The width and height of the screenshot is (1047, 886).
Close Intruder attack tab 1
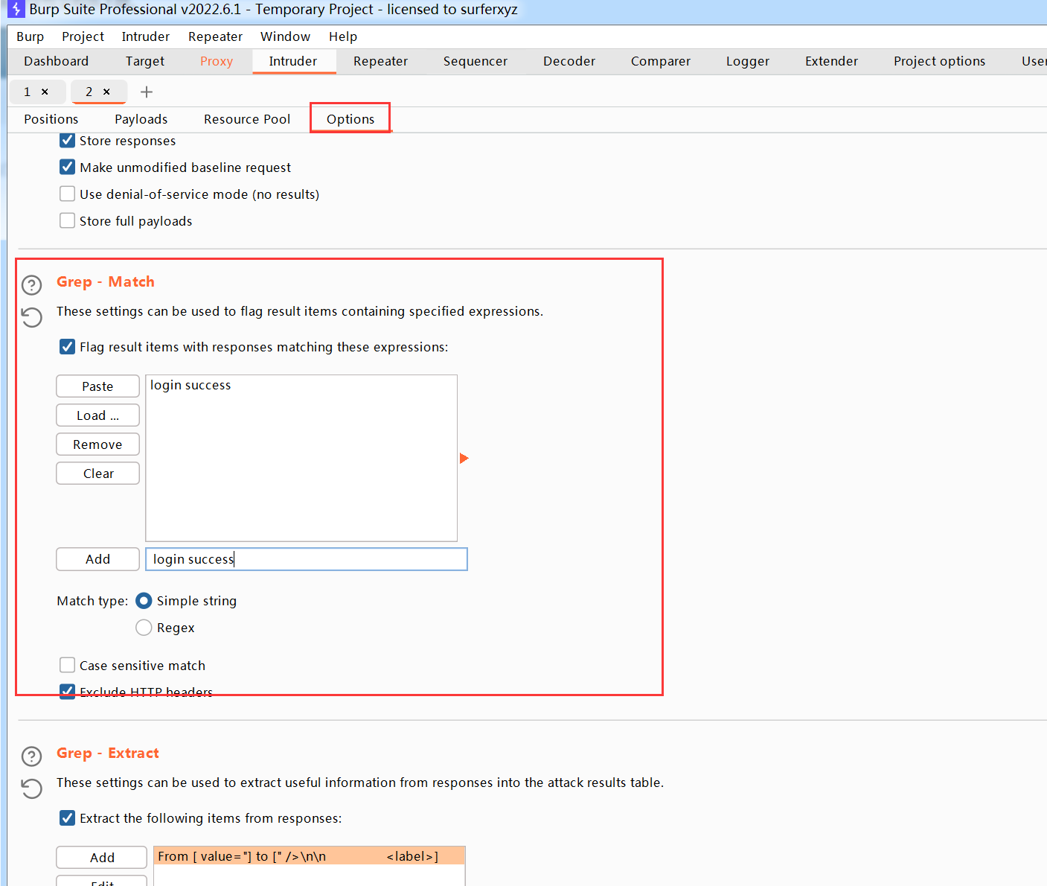(45, 92)
